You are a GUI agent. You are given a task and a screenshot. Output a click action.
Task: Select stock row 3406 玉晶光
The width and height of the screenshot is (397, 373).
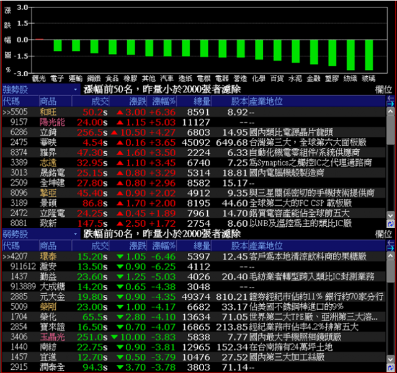[x=194, y=337]
